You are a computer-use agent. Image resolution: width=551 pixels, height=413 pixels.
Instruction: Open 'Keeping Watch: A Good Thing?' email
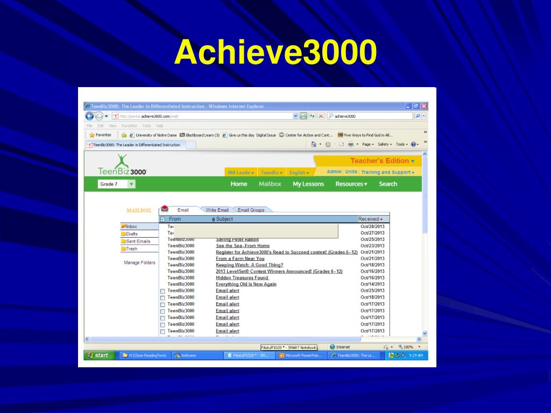(x=249, y=265)
